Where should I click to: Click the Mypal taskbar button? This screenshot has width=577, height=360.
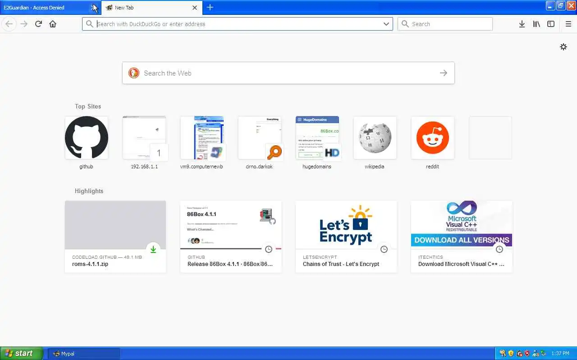(84, 354)
